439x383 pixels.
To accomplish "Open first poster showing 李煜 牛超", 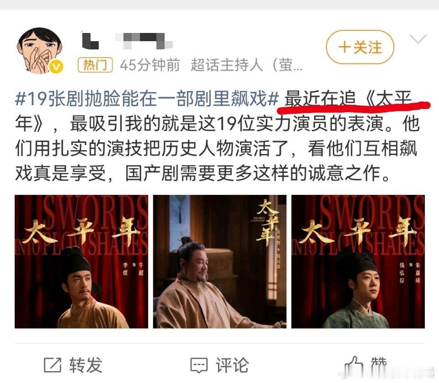I will point(81,262).
